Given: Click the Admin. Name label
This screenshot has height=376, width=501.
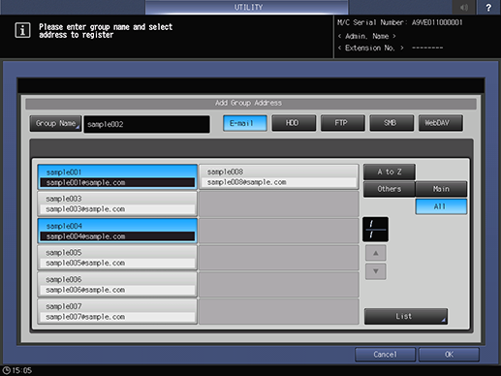Looking at the screenshot, I should pyautogui.click(x=366, y=36).
